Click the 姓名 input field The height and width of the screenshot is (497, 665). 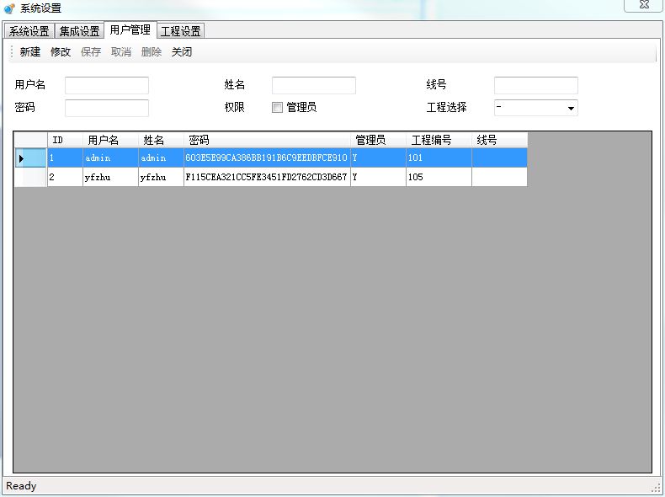pyautogui.click(x=313, y=86)
